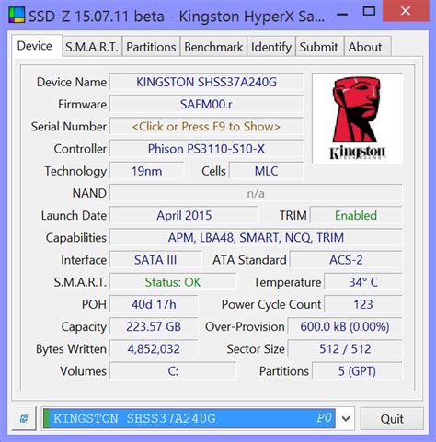Maximize the SSD-Z window

369,12
